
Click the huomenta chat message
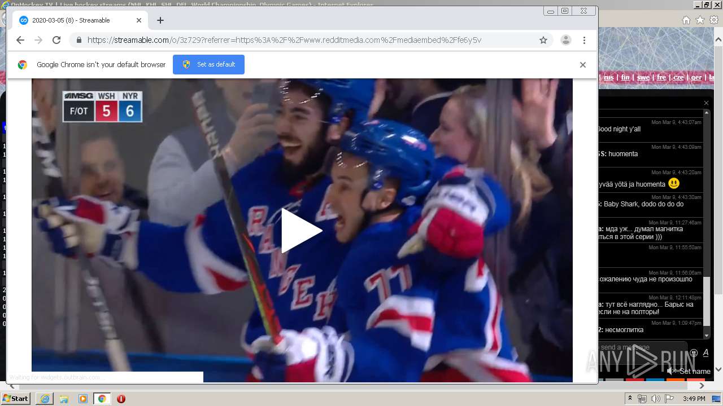coord(623,154)
